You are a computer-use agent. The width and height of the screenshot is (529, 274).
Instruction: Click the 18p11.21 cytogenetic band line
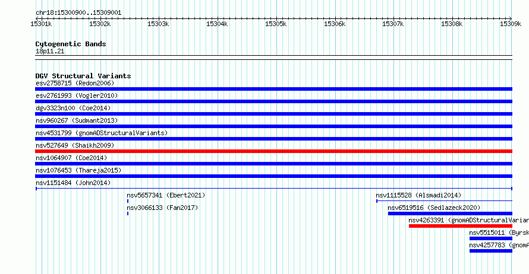click(x=273, y=58)
